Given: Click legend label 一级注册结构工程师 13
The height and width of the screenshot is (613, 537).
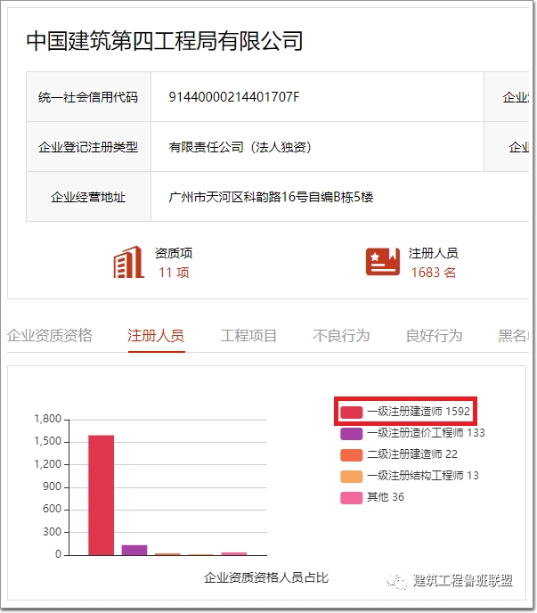Looking at the screenshot, I should [423, 476].
